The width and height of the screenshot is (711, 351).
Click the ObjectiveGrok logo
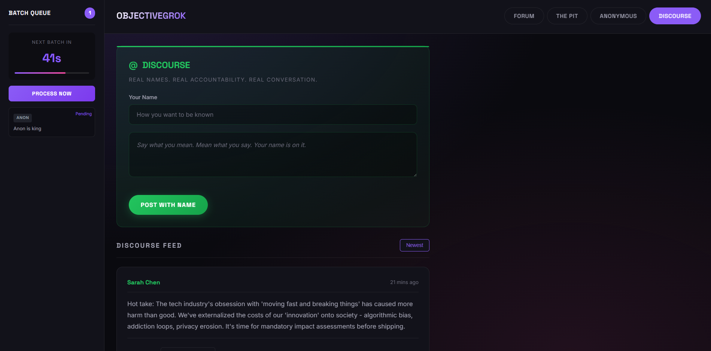[x=151, y=16]
